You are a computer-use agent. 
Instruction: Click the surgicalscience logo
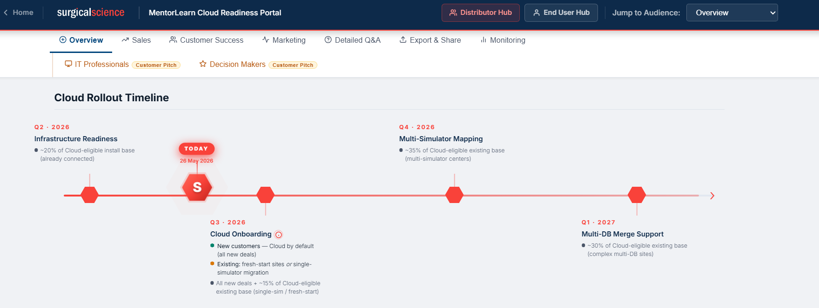coord(91,13)
